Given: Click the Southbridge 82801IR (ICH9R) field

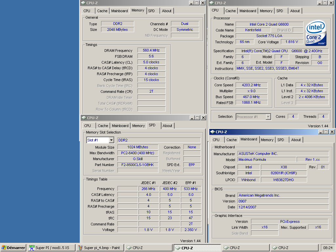Looking at the screenshot, I should pyautogui.click(x=284, y=173).
